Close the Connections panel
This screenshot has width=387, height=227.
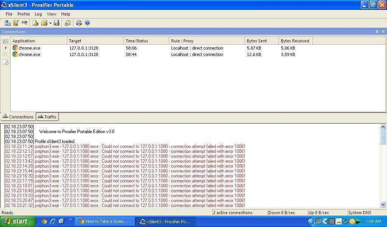pyautogui.click(x=383, y=32)
